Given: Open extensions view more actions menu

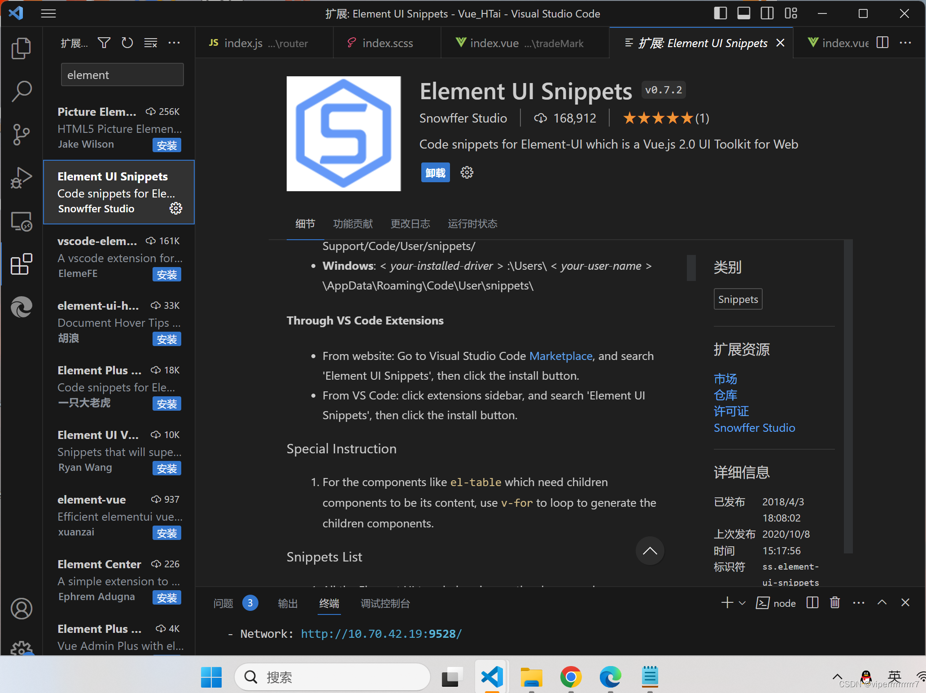Looking at the screenshot, I should (x=174, y=43).
